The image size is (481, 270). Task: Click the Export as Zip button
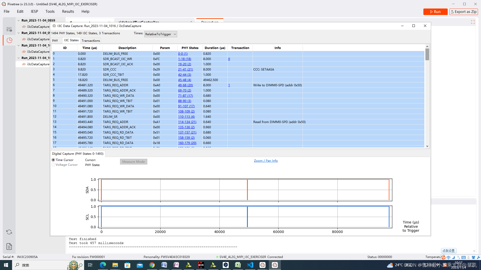click(463, 12)
